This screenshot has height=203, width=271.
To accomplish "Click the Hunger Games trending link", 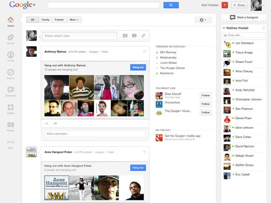I will click(172, 68).
